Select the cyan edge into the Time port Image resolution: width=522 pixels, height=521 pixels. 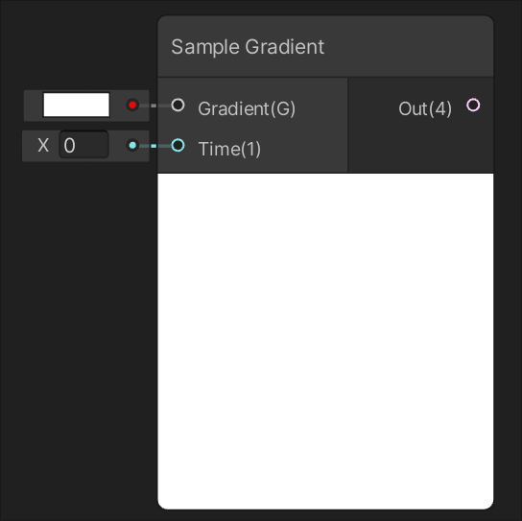(154, 146)
